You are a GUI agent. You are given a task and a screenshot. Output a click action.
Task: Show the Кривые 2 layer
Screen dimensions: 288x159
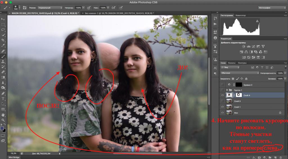pyautogui.click(x=222, y=84)
